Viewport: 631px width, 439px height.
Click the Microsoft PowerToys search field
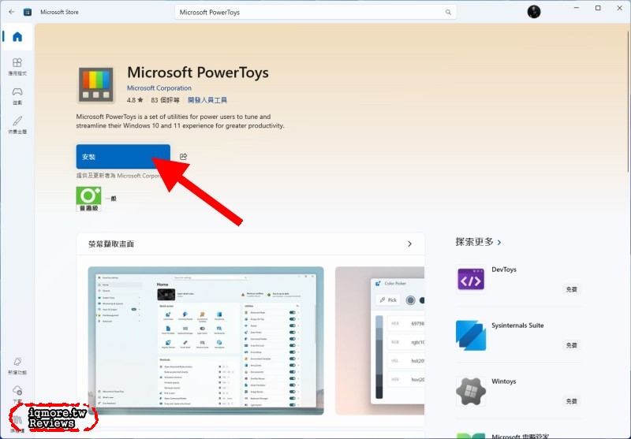point(315,13)
